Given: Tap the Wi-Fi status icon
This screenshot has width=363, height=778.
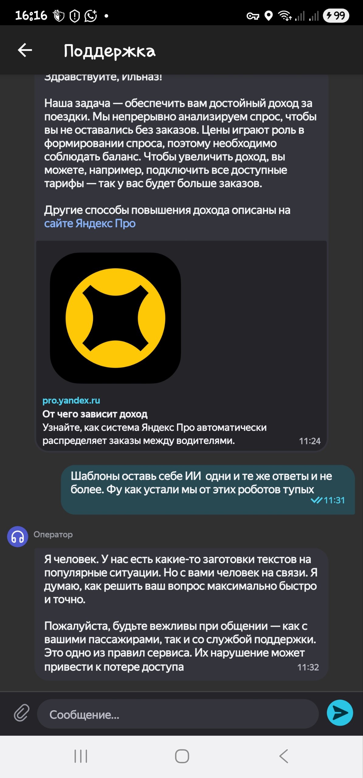Looking at the screenshot, I should [285, 15].
